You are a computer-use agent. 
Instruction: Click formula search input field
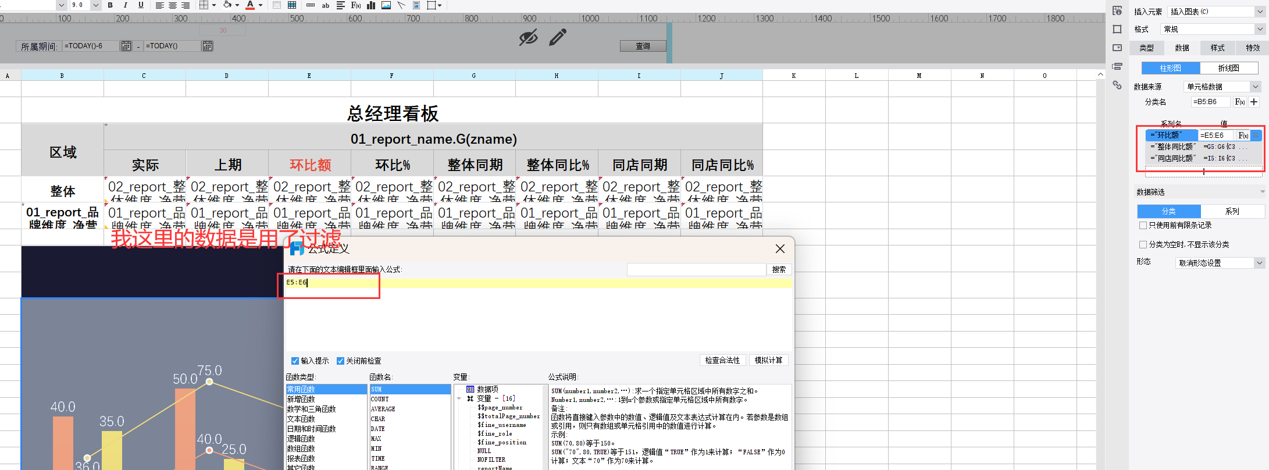click(x=696, y=269)
